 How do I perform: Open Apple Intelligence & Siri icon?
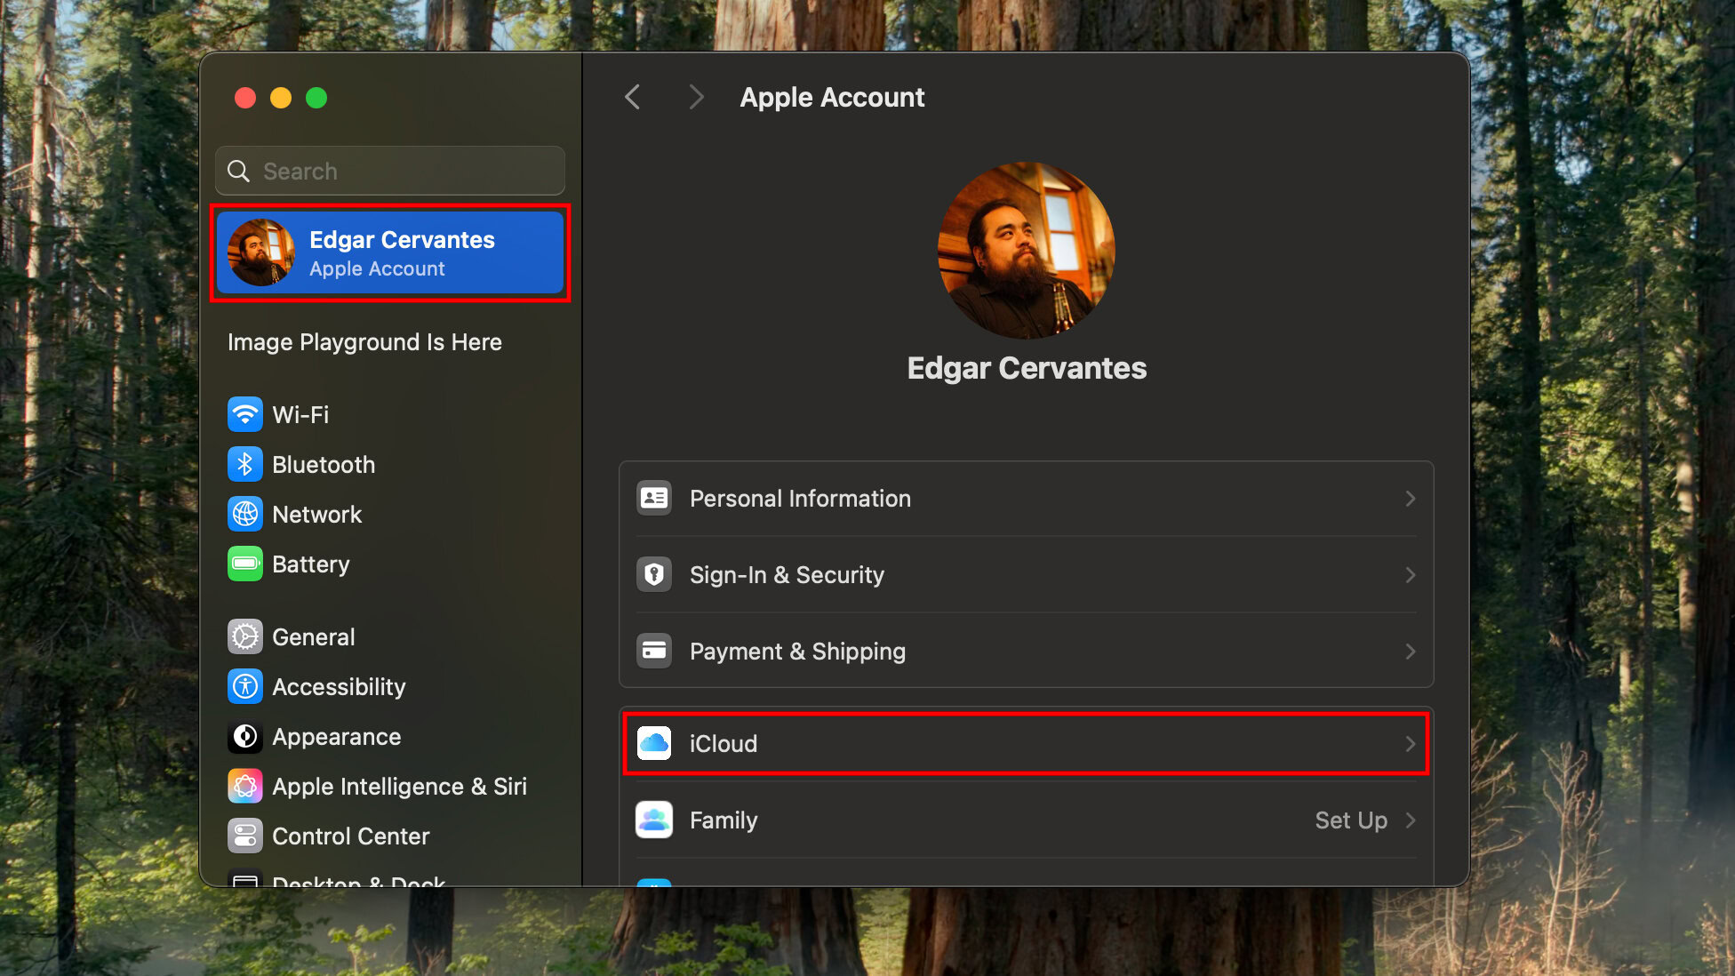pos(245,786)
